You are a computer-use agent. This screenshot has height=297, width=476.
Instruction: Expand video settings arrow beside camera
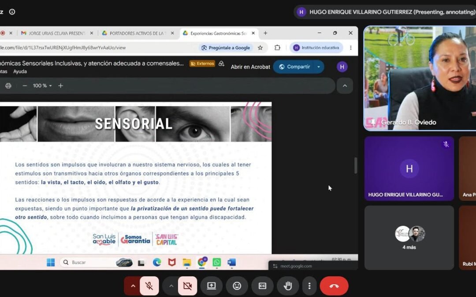point(171,286)
